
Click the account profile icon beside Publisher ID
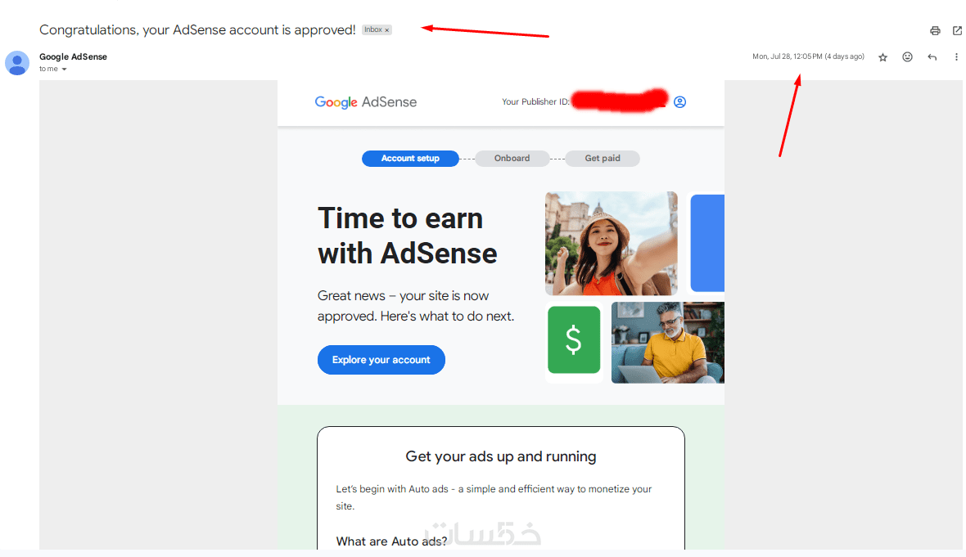pyautogui.click(x=679, y=102)
